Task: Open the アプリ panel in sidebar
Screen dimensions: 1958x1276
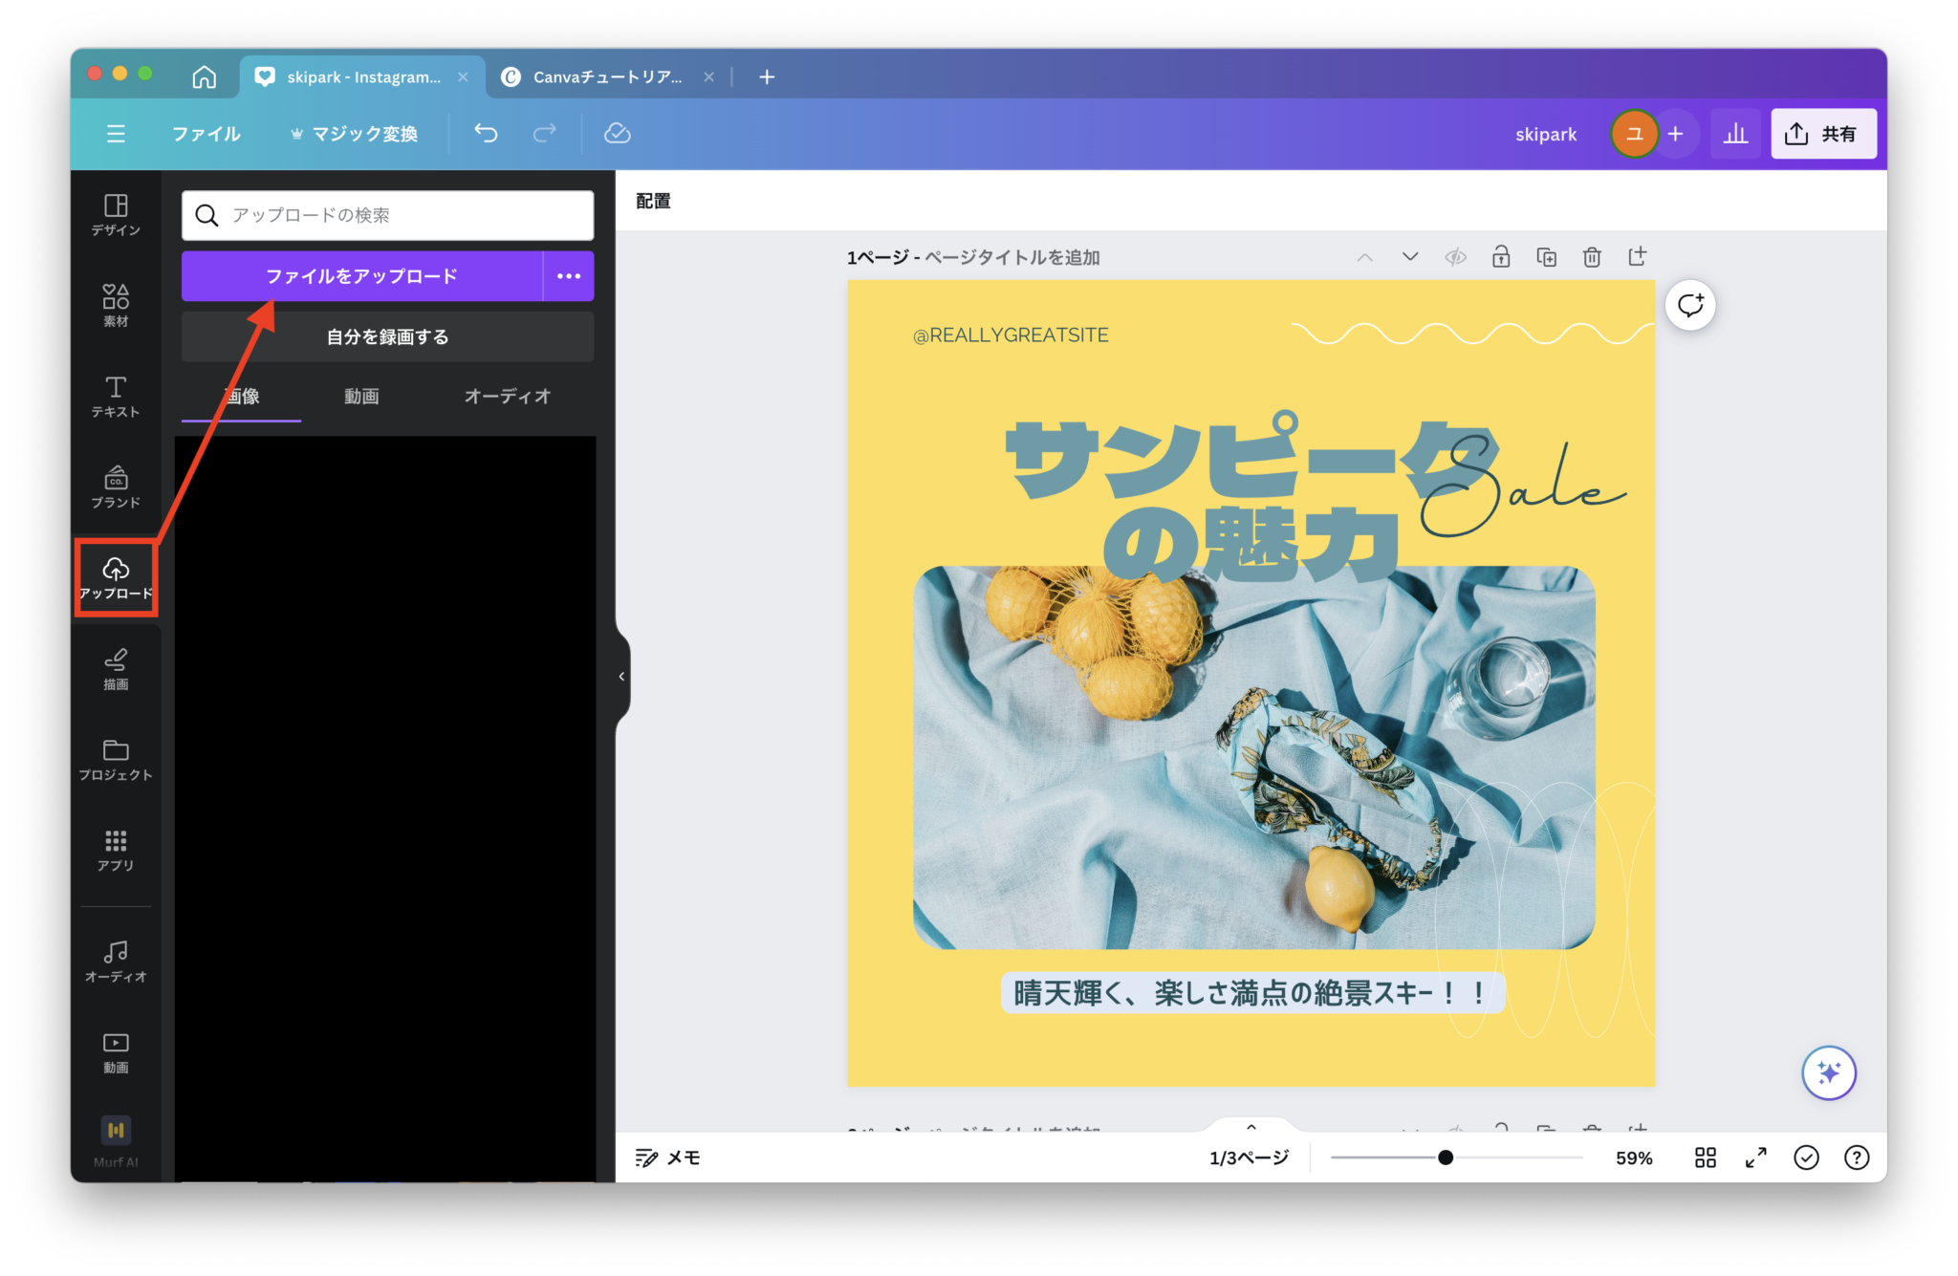Action: click(x=115, y=851)
